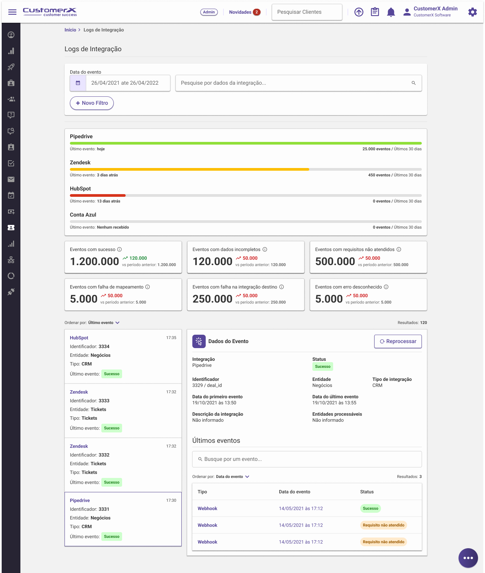Open the dashboard gauge icon in sidebar

tap(11, 35)
